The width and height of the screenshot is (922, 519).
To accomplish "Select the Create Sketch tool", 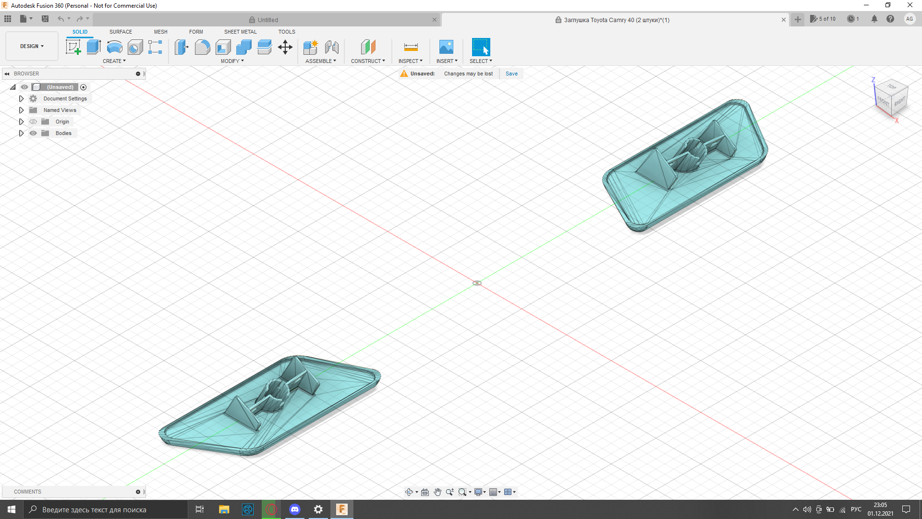I will tap(73, 47).
